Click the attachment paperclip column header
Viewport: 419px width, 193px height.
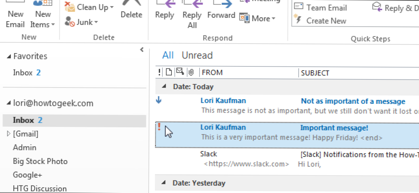pos(192,72)
